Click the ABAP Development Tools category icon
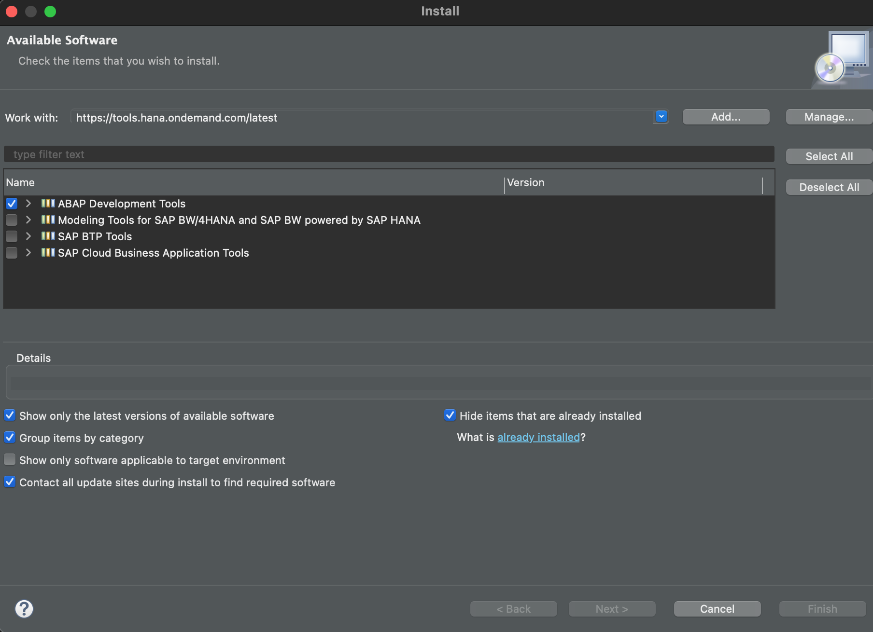This screenshot has height=632, width=873. coord(48,203)
